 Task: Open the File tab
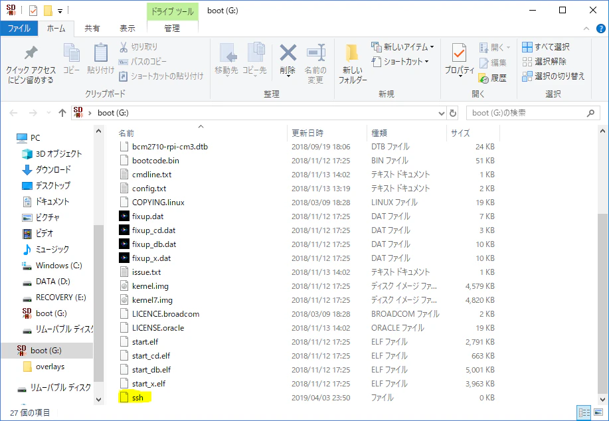[x=19, y=29]
